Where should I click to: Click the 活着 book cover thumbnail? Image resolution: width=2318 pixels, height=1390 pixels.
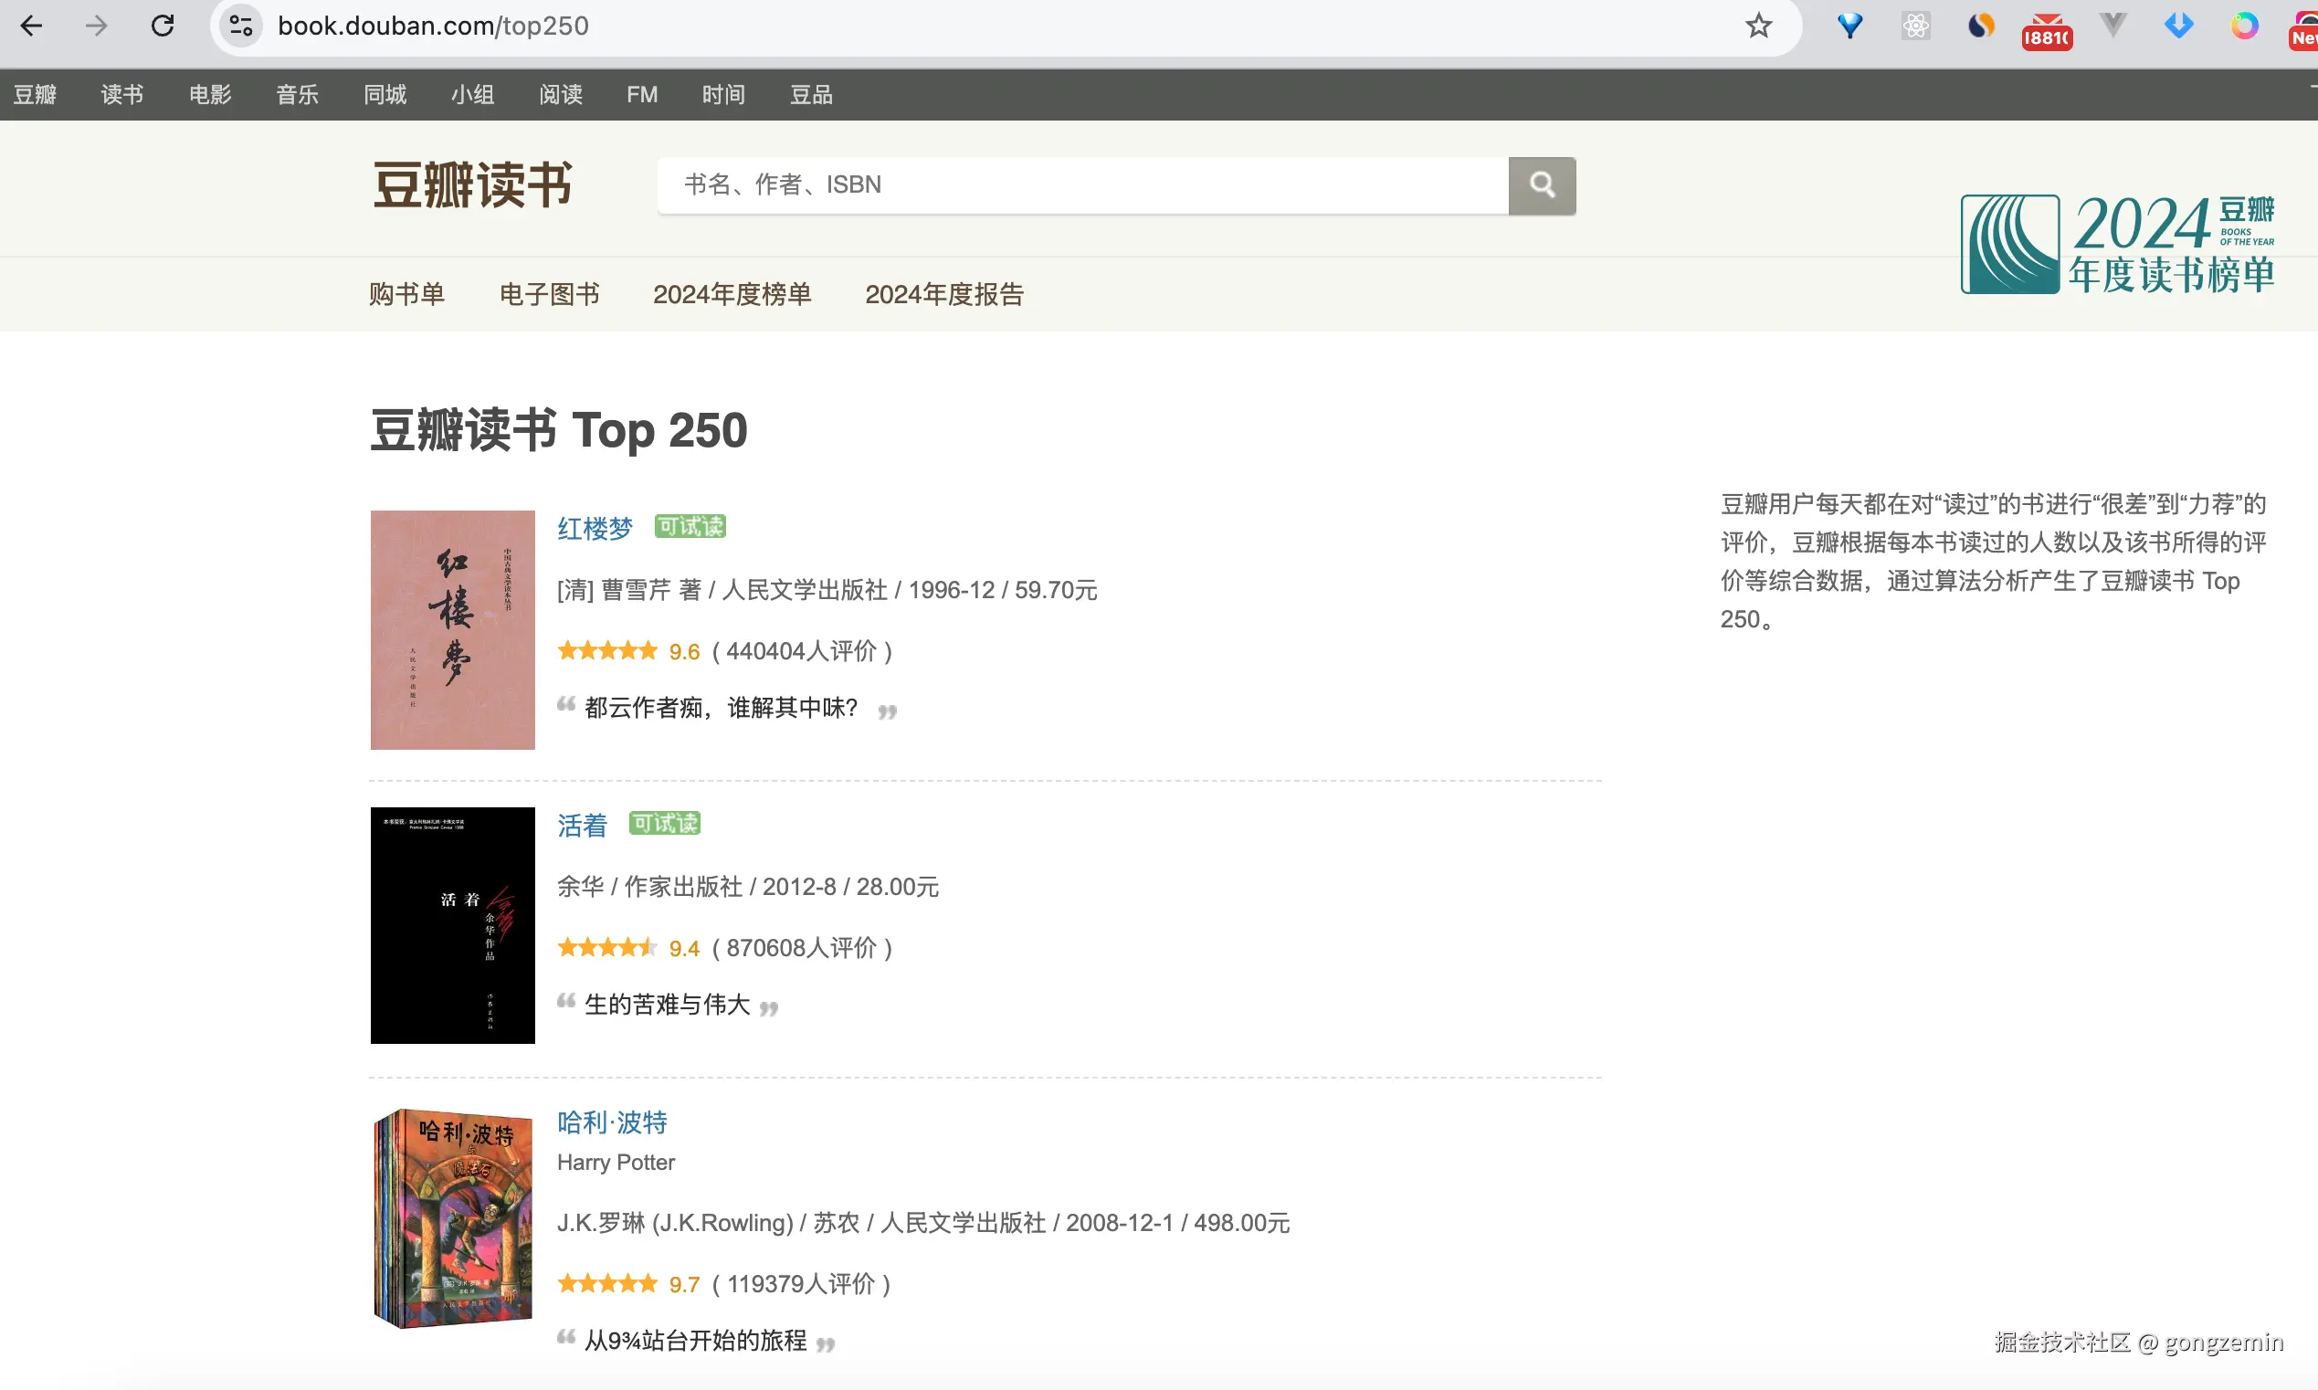pyautogui.click(x=452, y=924)
